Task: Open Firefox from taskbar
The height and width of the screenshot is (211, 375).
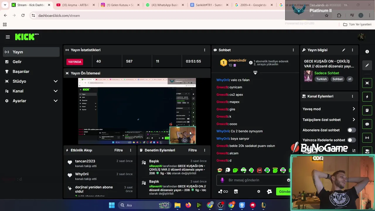Action: [x=188, y=205]
